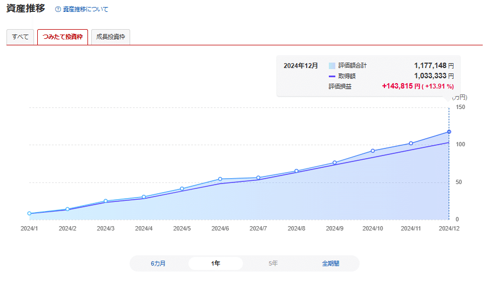This screenshot has height=285, width=500.
Task: Select the 2024/9 chart data point
Action: 334,162
